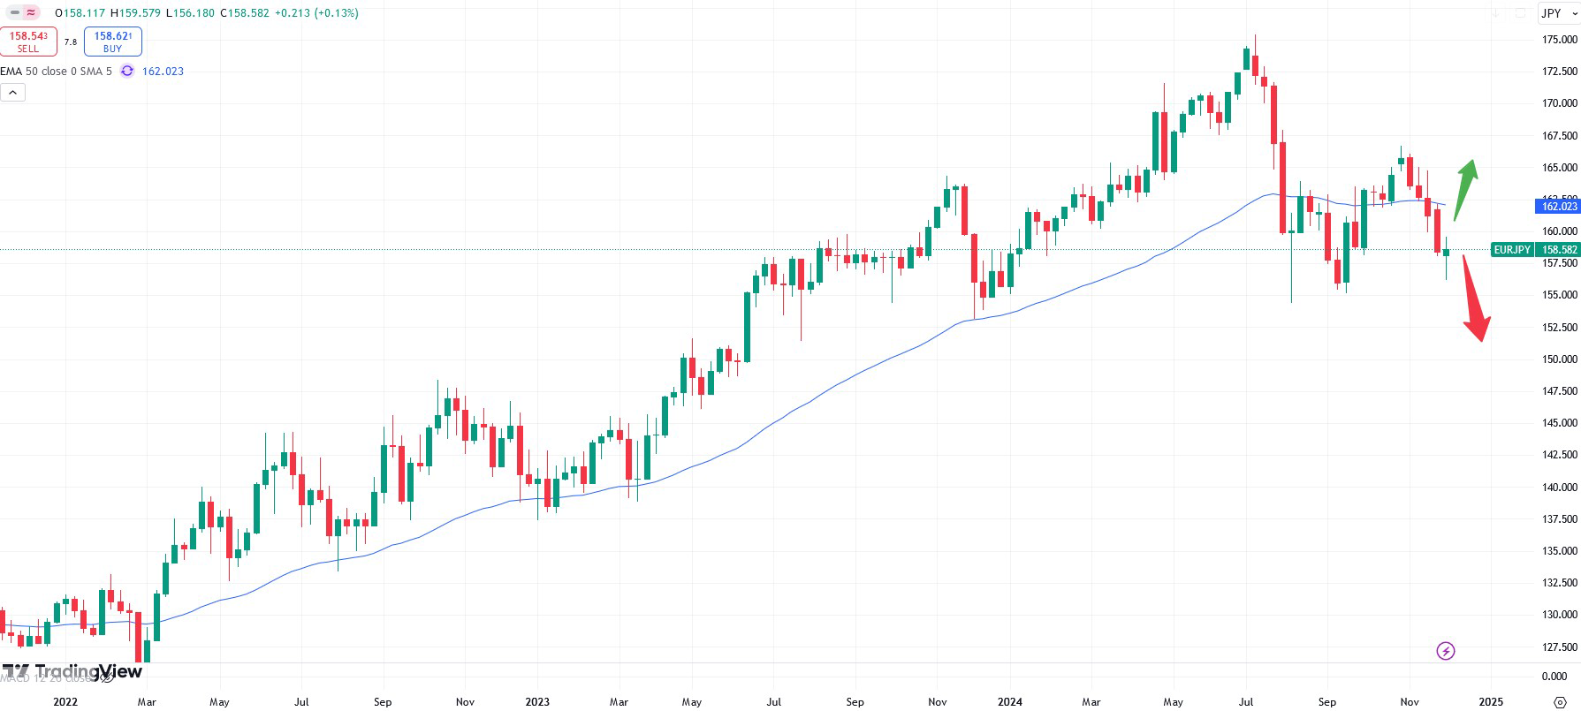
Task: Select the green upward arrow drawing
Action: (x=1464, y=188)
